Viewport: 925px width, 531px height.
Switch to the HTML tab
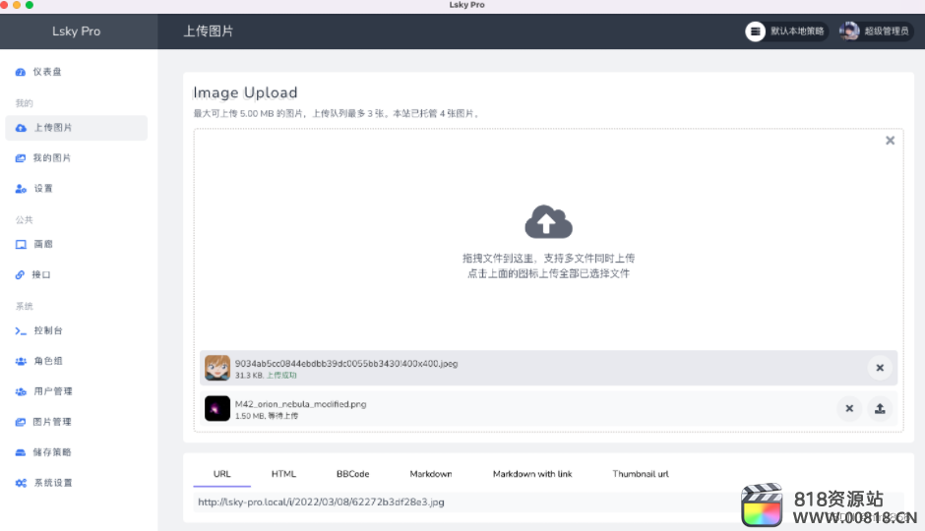283,474
